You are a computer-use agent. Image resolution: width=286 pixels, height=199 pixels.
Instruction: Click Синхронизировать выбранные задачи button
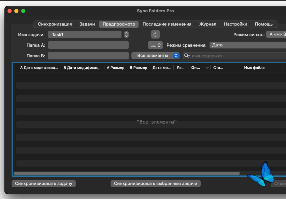point(156,184)
